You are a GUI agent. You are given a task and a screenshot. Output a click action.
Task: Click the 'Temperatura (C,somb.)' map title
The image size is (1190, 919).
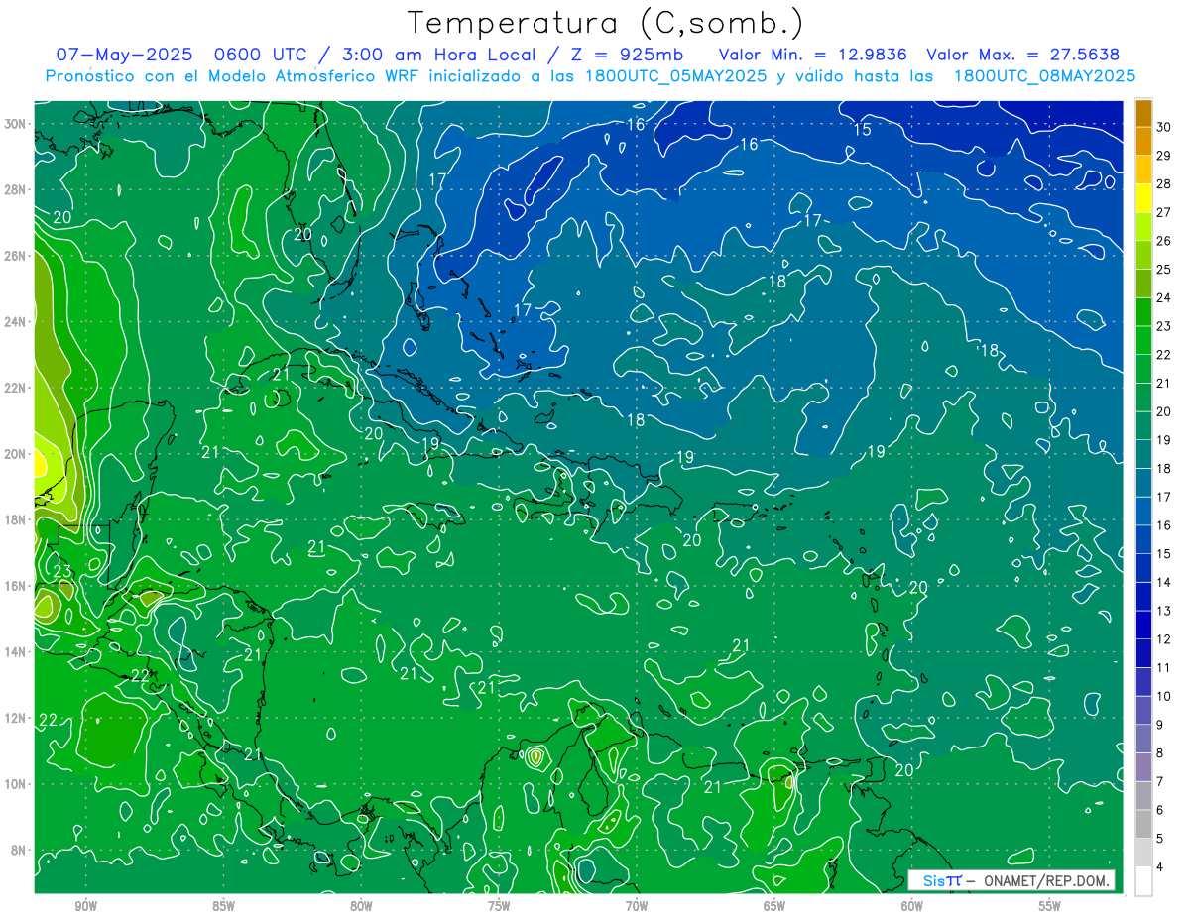point(606,23)
